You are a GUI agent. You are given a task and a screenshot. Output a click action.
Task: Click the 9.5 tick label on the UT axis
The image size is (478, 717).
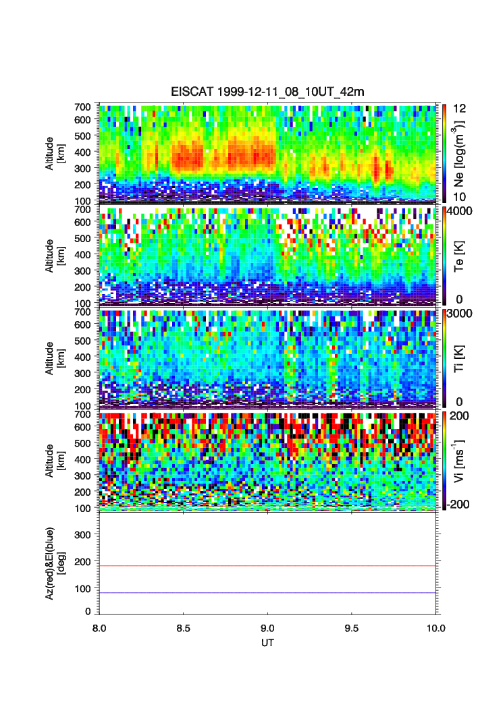352,627
